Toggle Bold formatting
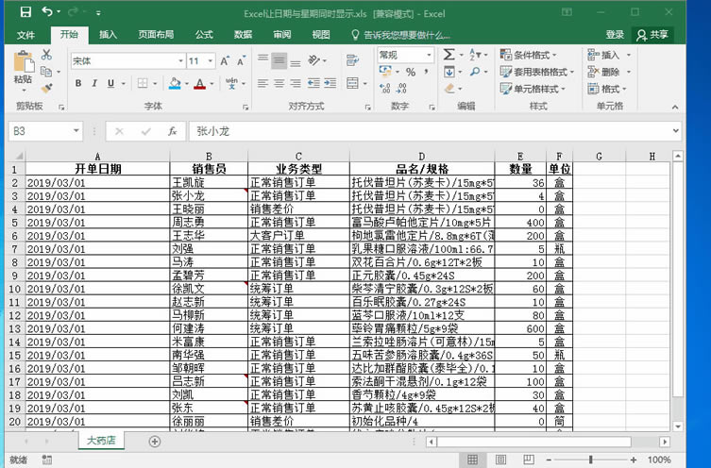711x468 pixels. coord(77,85)
